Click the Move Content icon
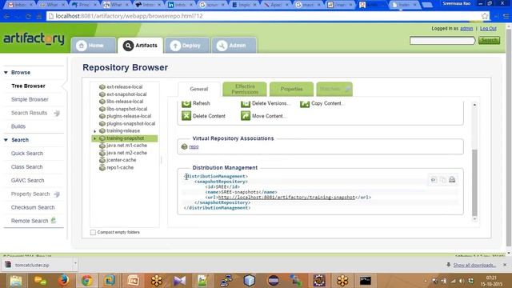Screen dimensions: 512x288 [246, 116]
